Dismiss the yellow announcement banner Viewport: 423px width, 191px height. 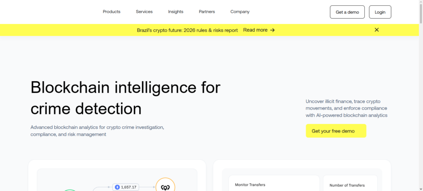point(377,30)
